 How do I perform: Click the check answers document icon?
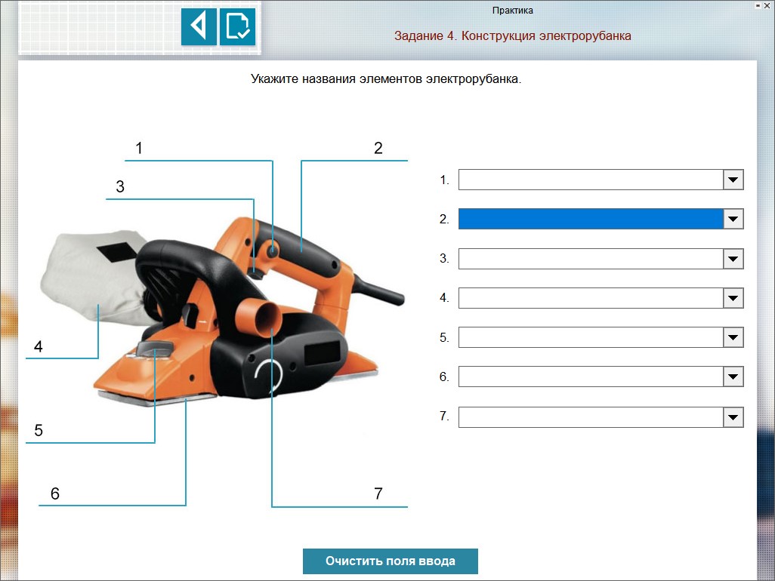coord(237,27)
